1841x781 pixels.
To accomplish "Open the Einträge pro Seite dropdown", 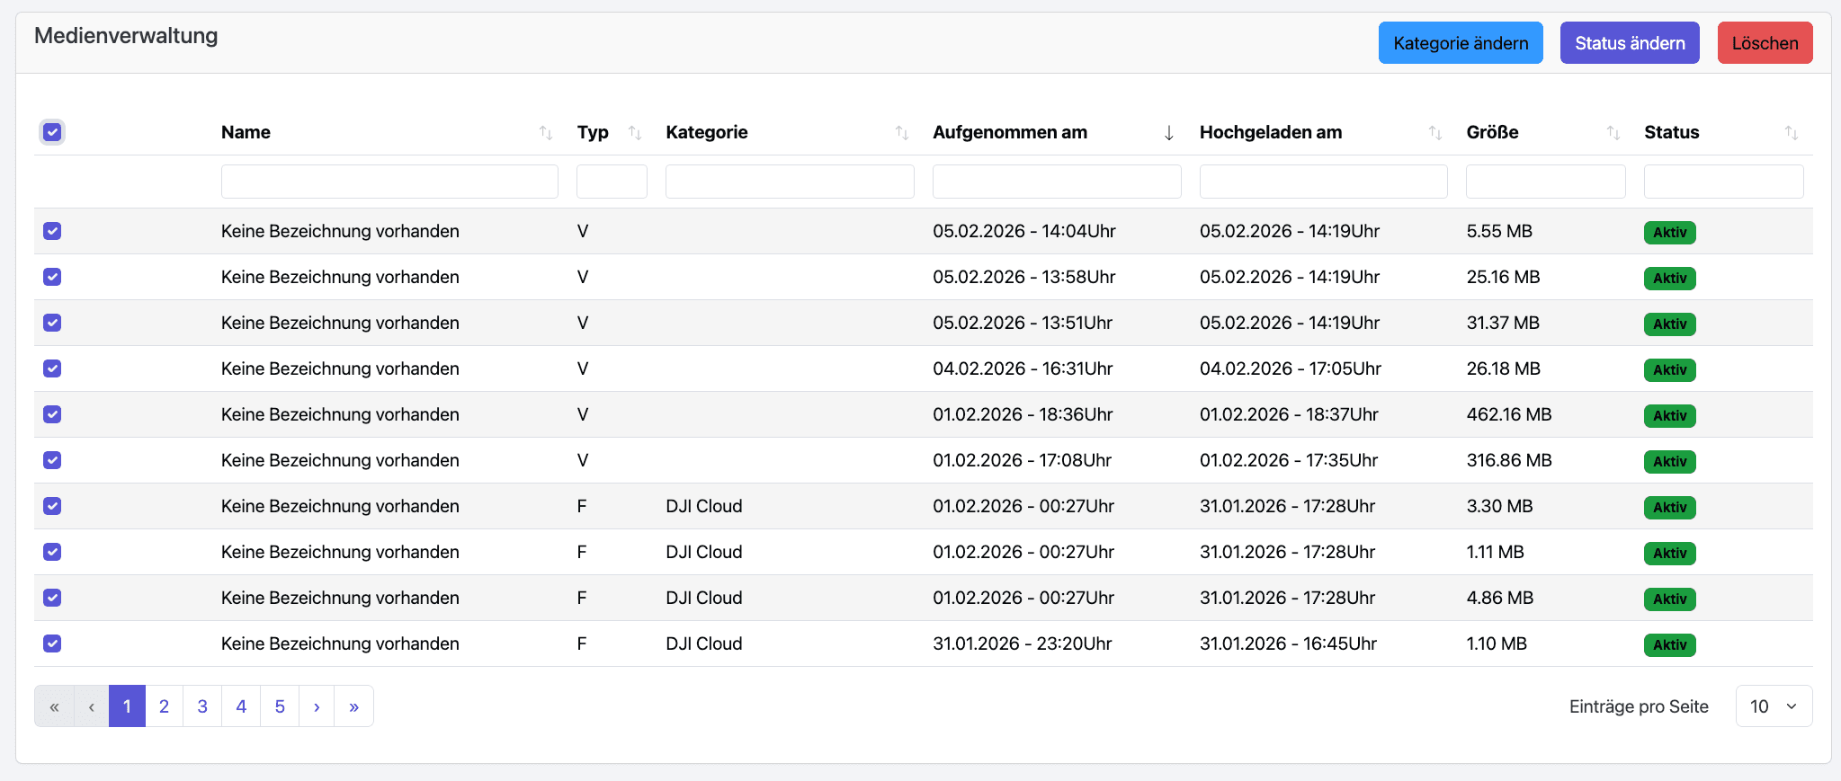I will click(1773, 706).
